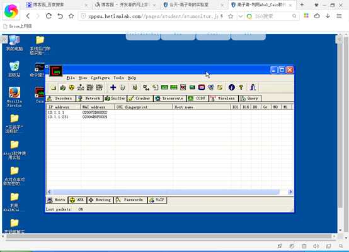Sort by MAC address column header
The width and height of the screenshot is (349, 252).
(98, 107)
